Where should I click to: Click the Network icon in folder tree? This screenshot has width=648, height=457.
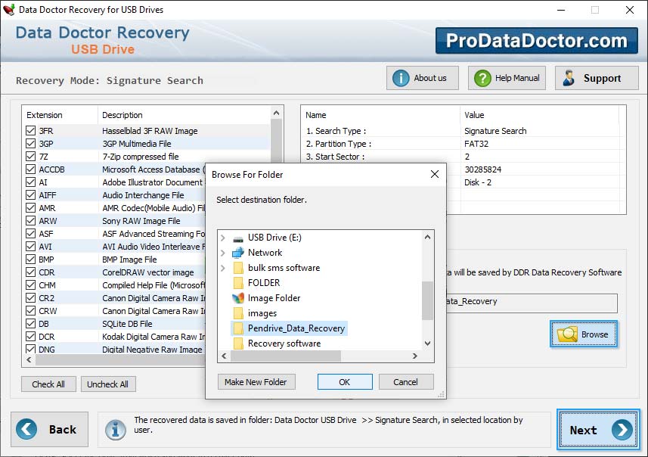pyautogui.click(x=238, y=253)
